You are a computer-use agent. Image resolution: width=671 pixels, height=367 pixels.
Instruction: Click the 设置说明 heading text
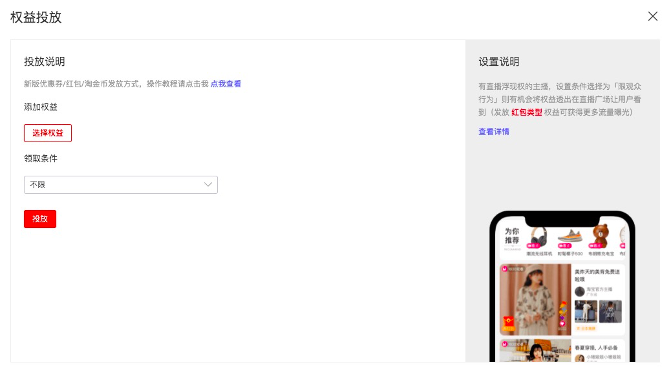click(x=499, y=61)
